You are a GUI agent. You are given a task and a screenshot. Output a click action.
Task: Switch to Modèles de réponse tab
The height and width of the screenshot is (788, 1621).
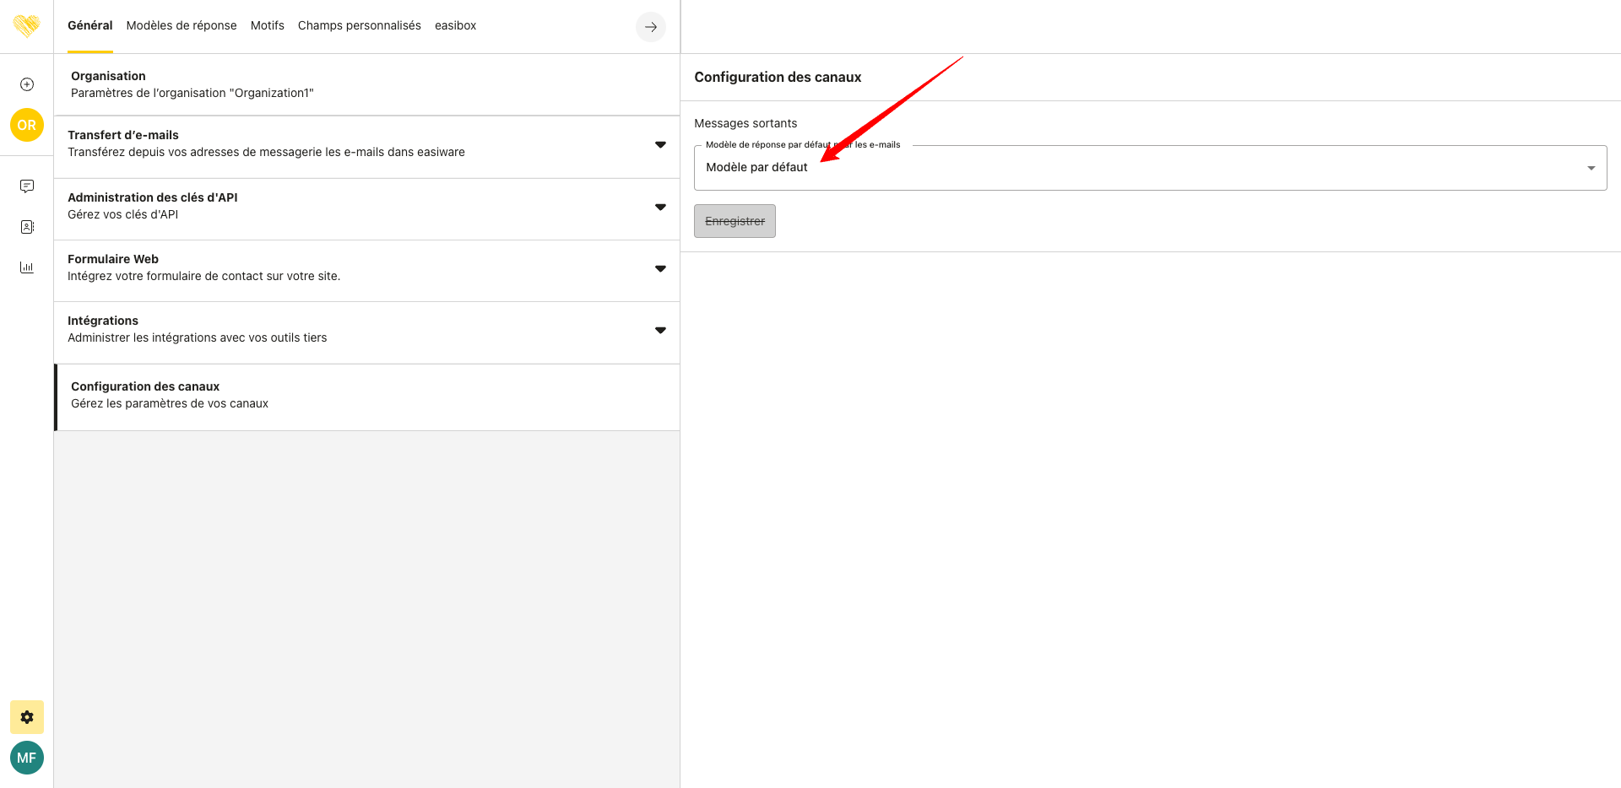182,26
